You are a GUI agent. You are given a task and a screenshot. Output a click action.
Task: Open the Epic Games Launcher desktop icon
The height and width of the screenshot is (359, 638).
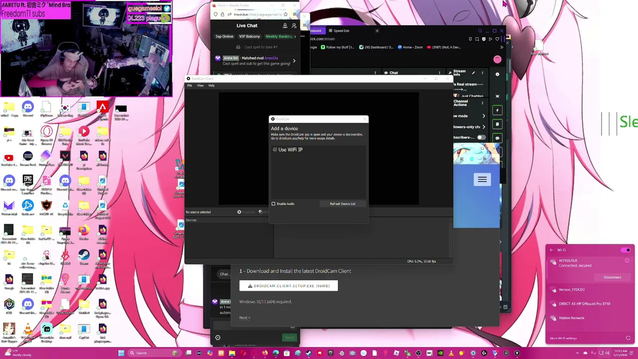point(28,183)
